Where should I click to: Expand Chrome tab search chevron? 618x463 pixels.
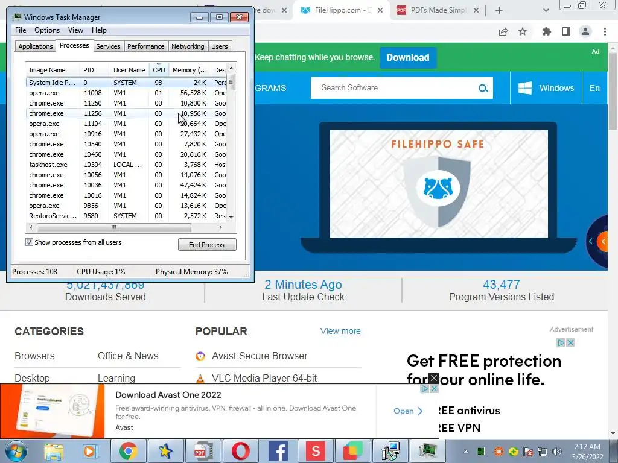pos(546,11)
